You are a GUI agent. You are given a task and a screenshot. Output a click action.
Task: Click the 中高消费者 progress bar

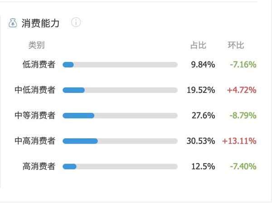click(120, 141)
